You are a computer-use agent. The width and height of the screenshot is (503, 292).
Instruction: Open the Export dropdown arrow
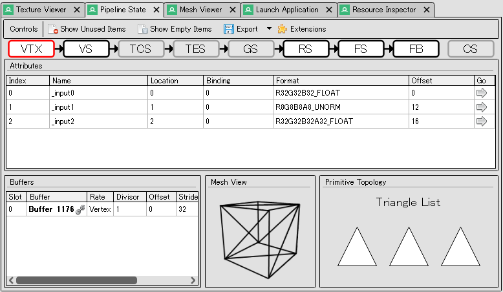(x=269, y=29)
